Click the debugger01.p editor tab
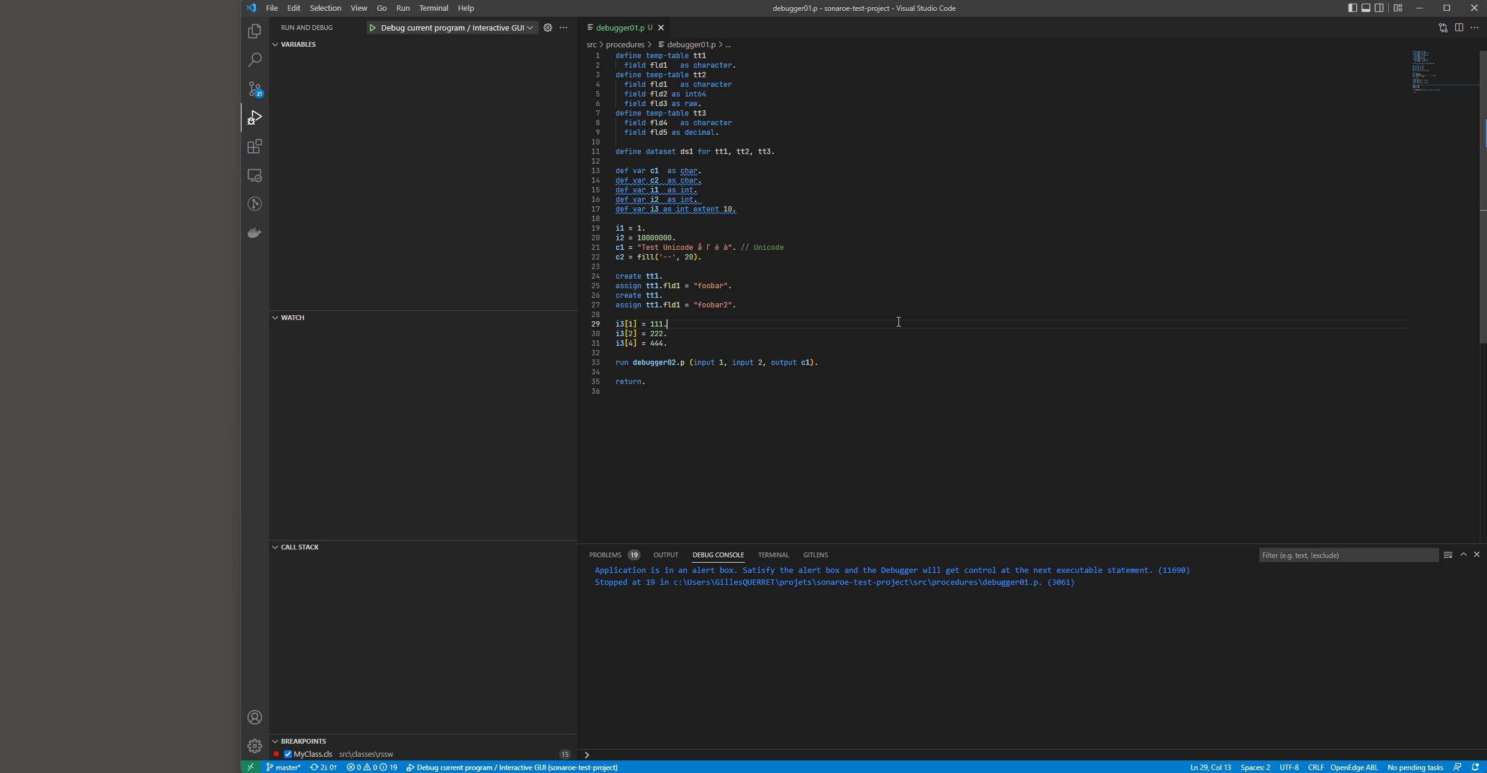Image resolution: width=1487 pixels, height=773 pixels. [619, 28]
